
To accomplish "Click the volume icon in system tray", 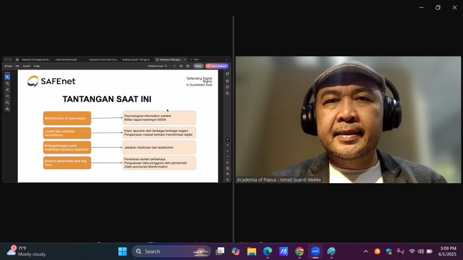I will pyautogui.click(x=421, y=252).
